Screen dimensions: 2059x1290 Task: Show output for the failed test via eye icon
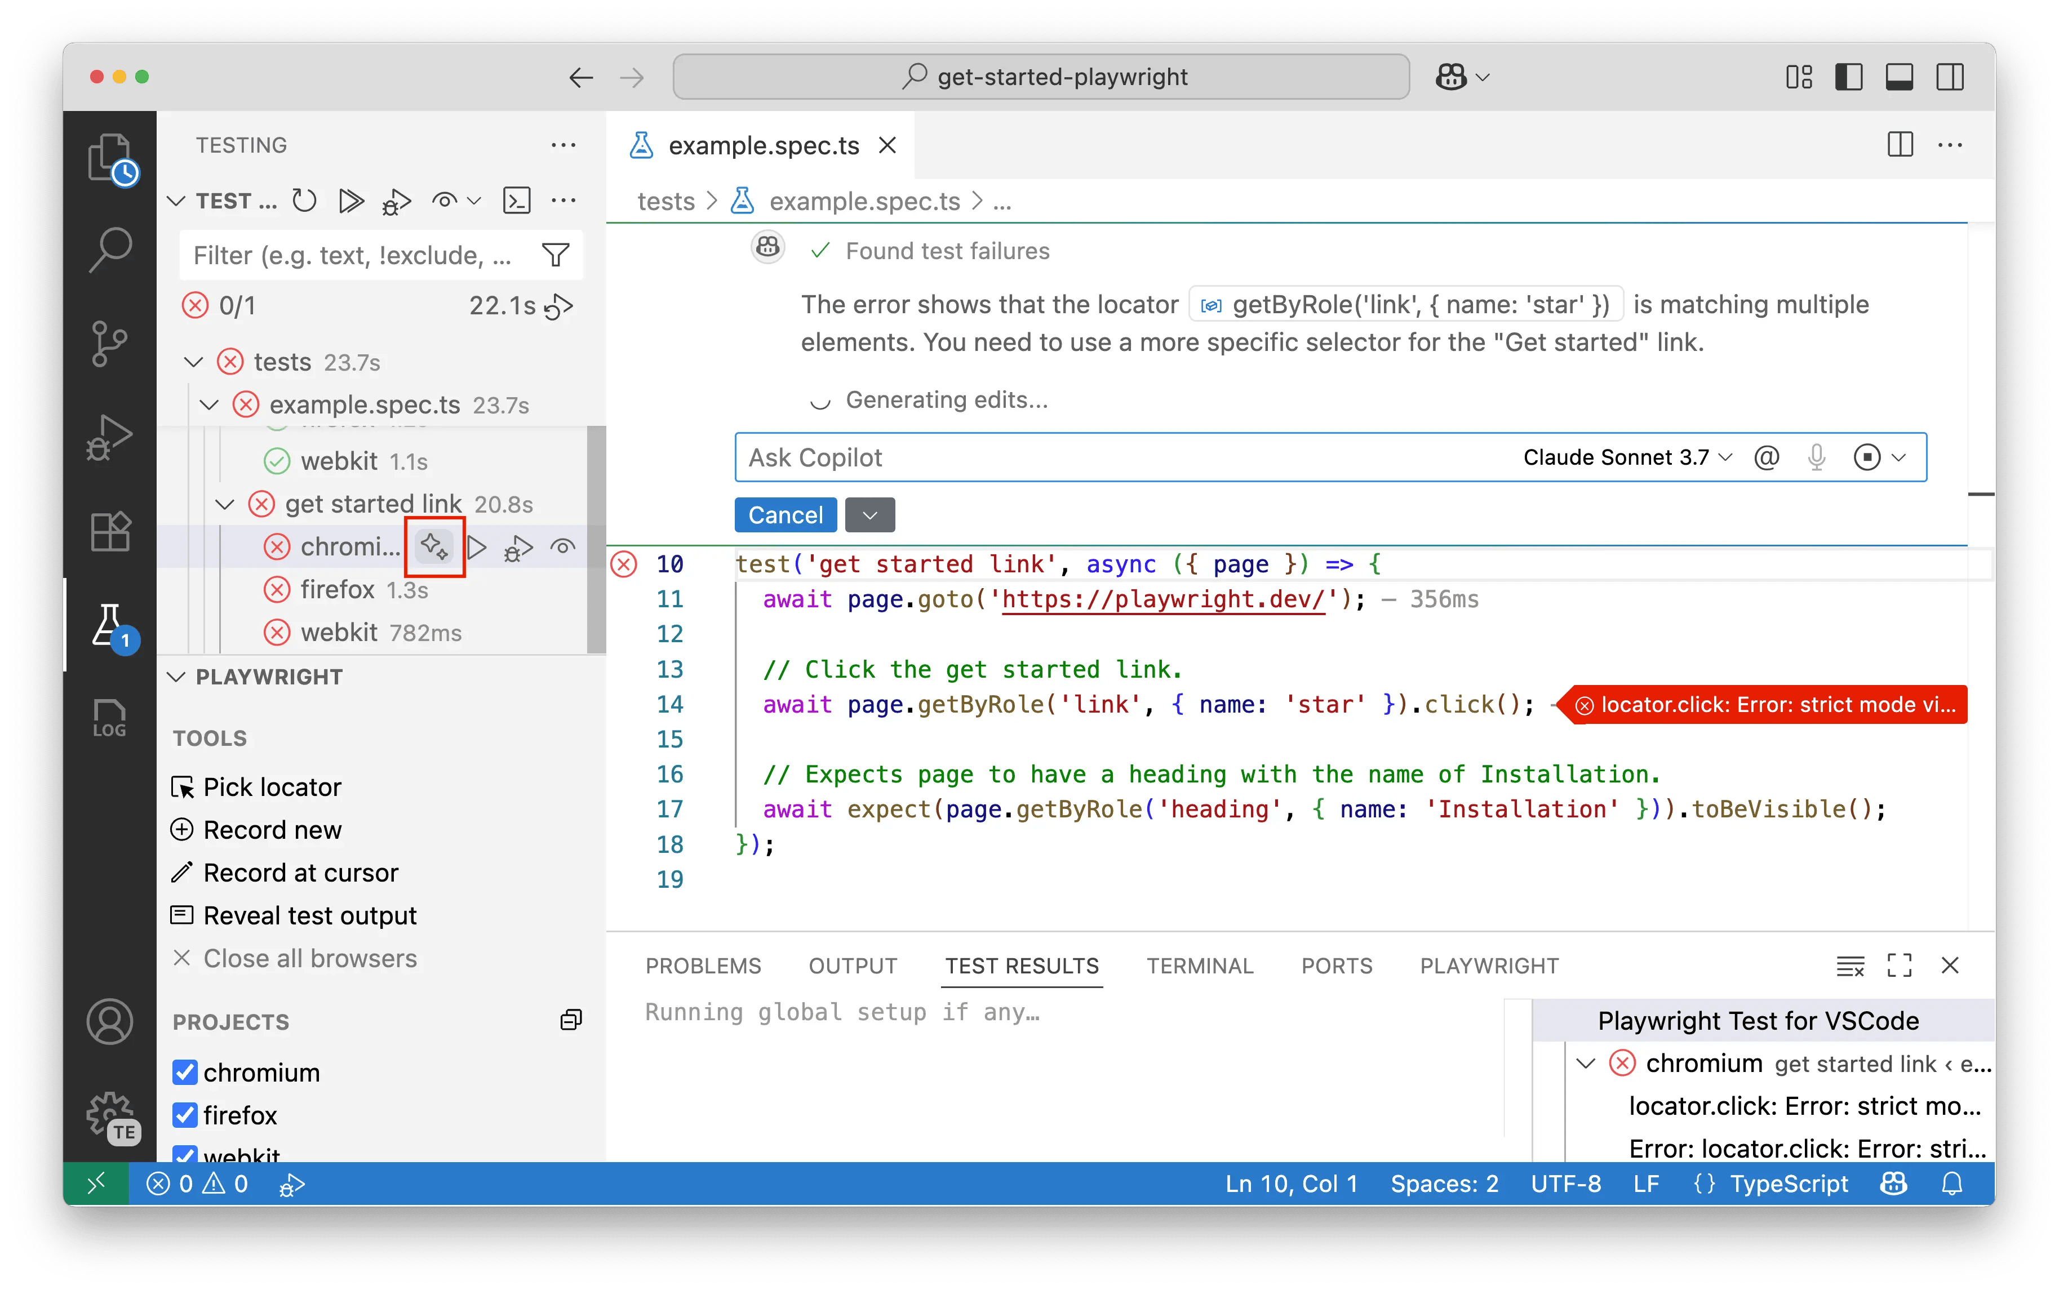[x=562, y=546]
